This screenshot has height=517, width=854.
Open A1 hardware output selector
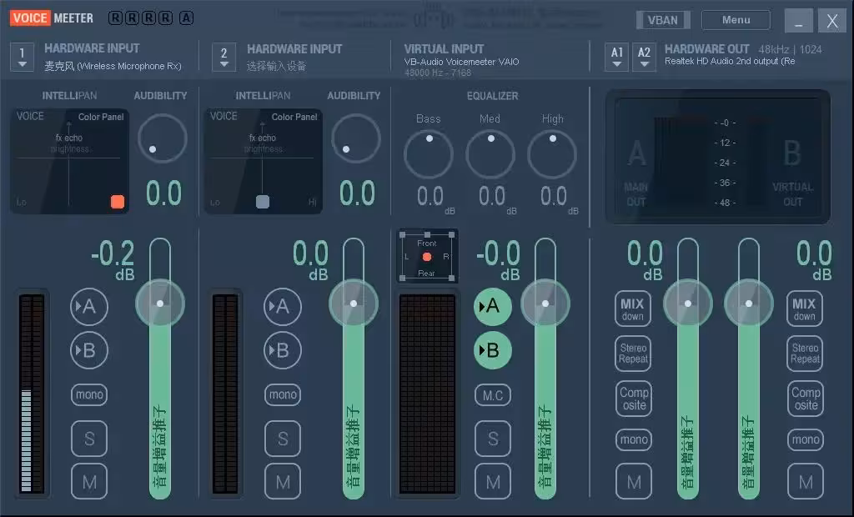pos(616,57)
